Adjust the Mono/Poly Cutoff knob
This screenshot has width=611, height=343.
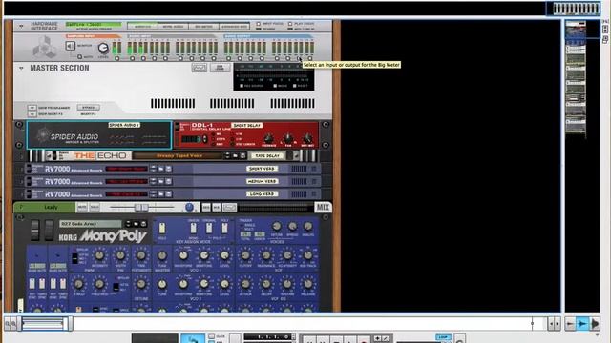coord(245,255)
